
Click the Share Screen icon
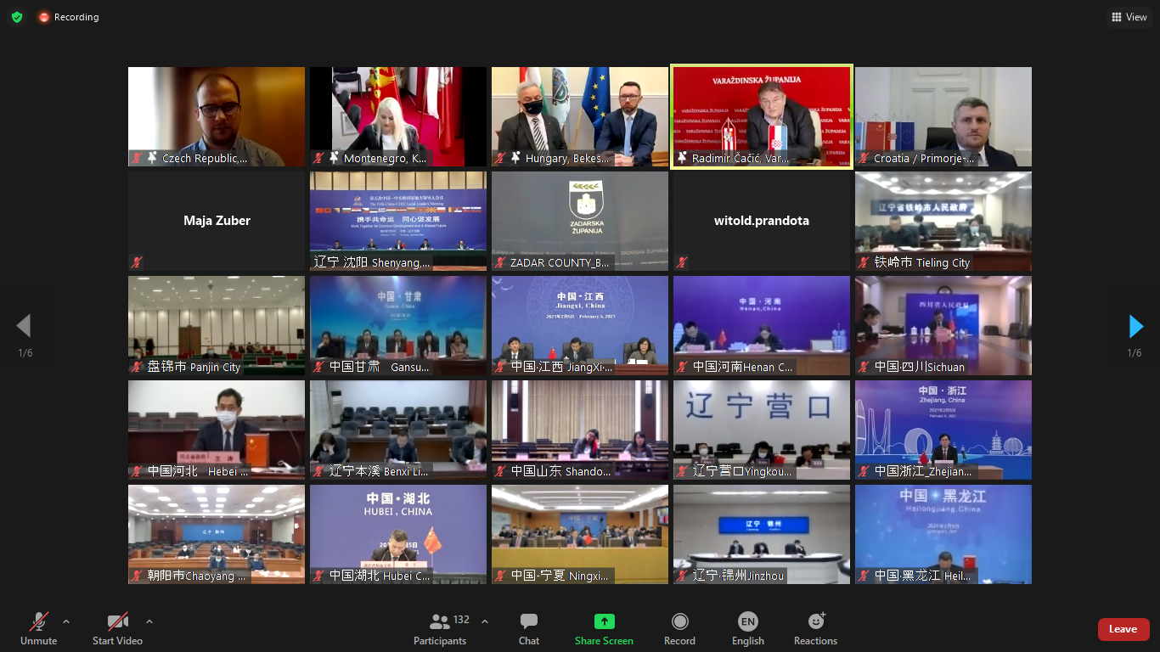[x=604, y=621]
